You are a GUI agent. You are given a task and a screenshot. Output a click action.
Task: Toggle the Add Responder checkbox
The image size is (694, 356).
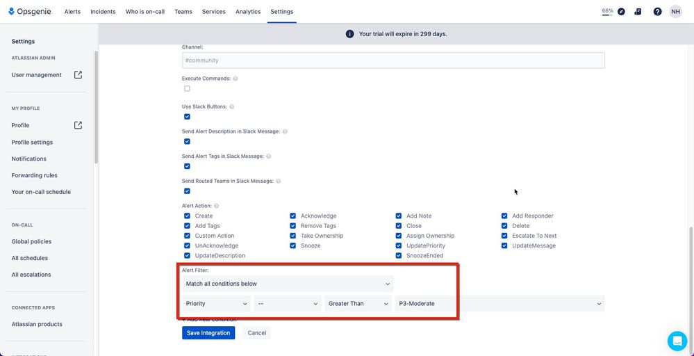coord(504,216)
